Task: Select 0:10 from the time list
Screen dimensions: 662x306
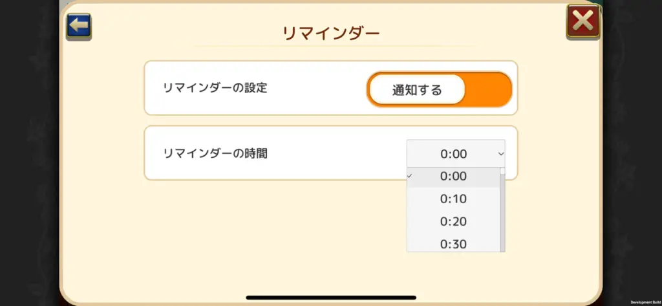Action: coord(453,199)
